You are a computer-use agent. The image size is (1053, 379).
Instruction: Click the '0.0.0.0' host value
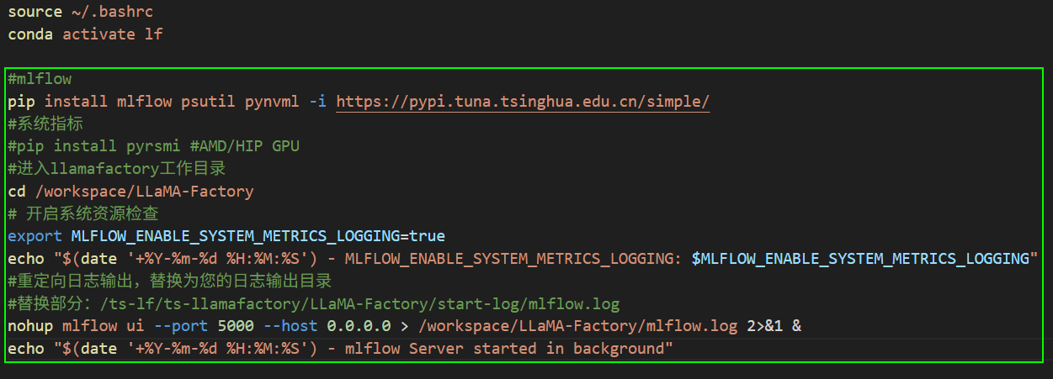pyautogui.click(x=359, y=325)
